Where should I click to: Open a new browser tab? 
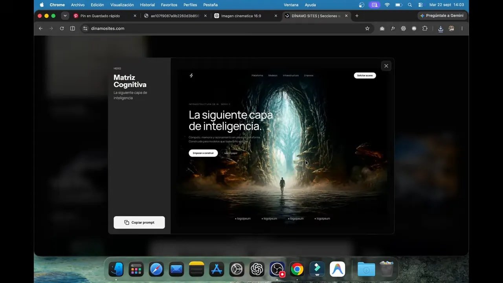point(357,16)
